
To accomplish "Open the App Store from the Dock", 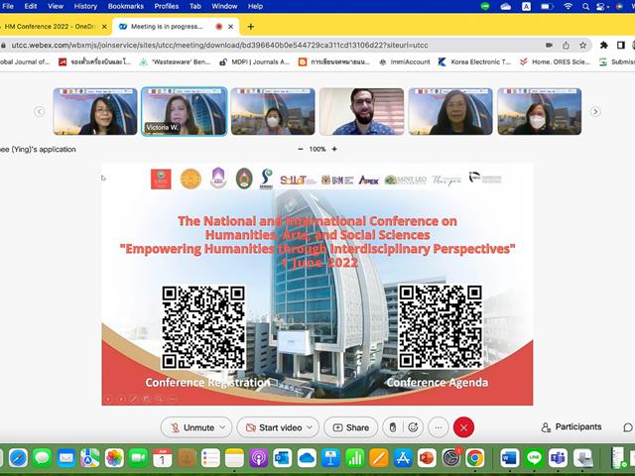I will click(x=403, y=458).
